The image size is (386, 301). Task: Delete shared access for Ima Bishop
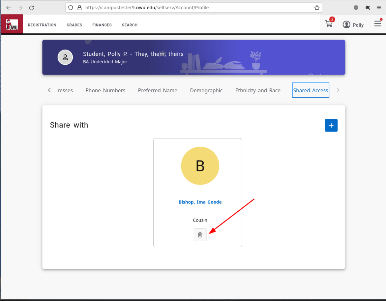pos(200,235)
